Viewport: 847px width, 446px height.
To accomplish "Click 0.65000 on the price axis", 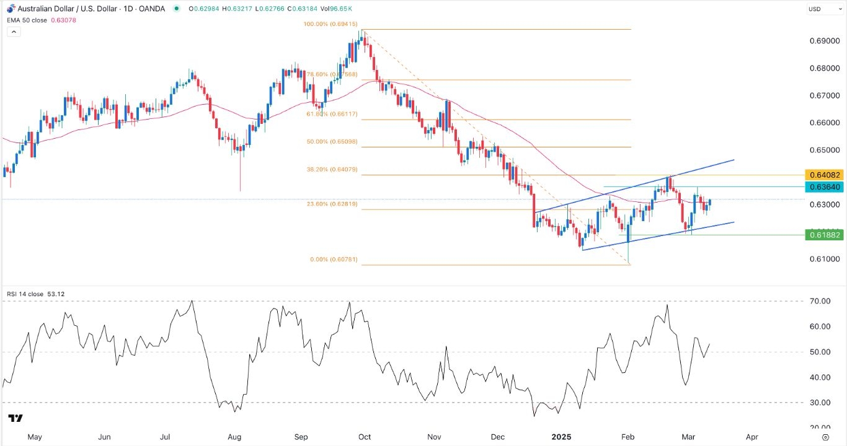I will click(x=826, y=150).
